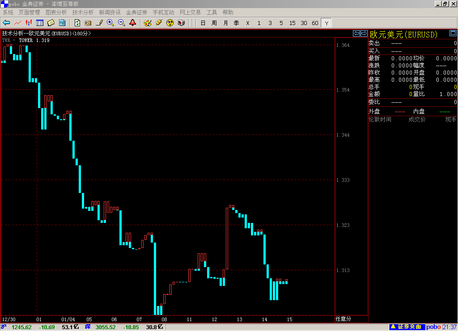Image resolution: width=458 pixels, height=331 pixels.
Task: Click the 3D box toolbar icon
Action: (x=181, y=23)
